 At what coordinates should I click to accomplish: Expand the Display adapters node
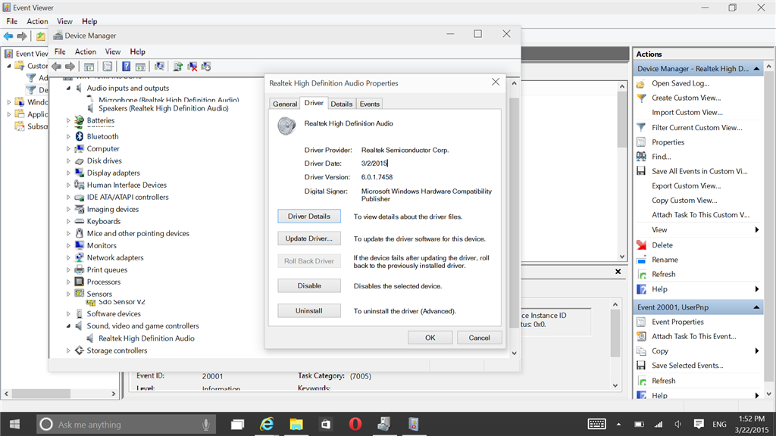click(x=68, y=173)
